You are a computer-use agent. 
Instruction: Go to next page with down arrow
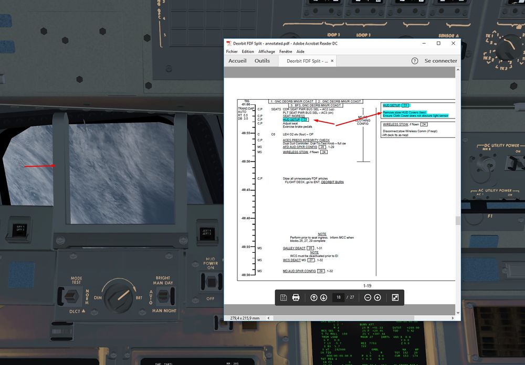pos(323,297)
